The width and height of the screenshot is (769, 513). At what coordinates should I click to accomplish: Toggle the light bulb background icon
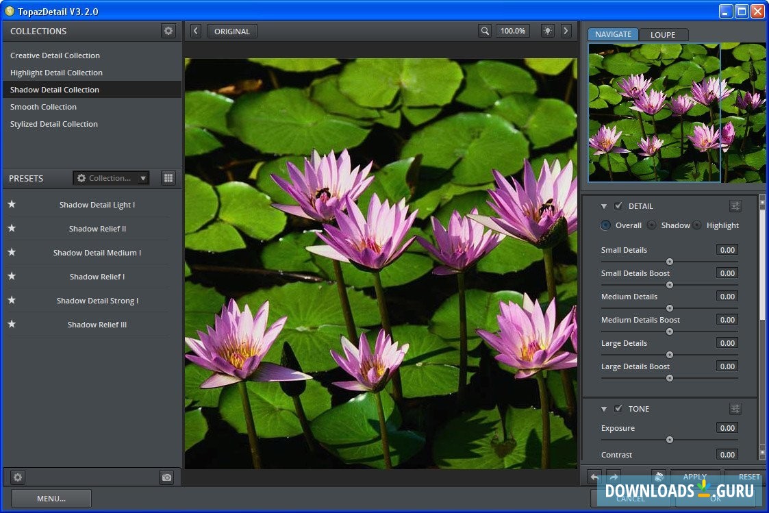(547, 31)
